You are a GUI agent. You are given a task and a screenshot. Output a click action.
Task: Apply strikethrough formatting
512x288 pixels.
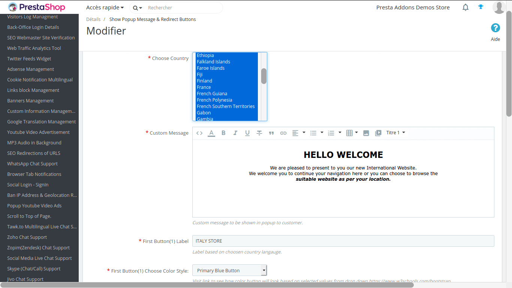pyautogui.click(x=259, y=133)
